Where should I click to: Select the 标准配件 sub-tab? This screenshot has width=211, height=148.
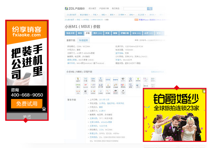coord(84,40)
